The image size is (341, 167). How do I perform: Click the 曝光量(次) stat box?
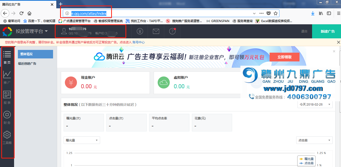pyautogui.click(x=84, y=123)
